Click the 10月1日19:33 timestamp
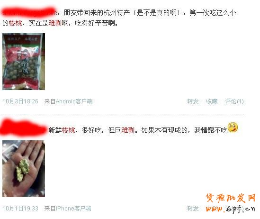Screen dimensions: 260x219 (20, 209)
